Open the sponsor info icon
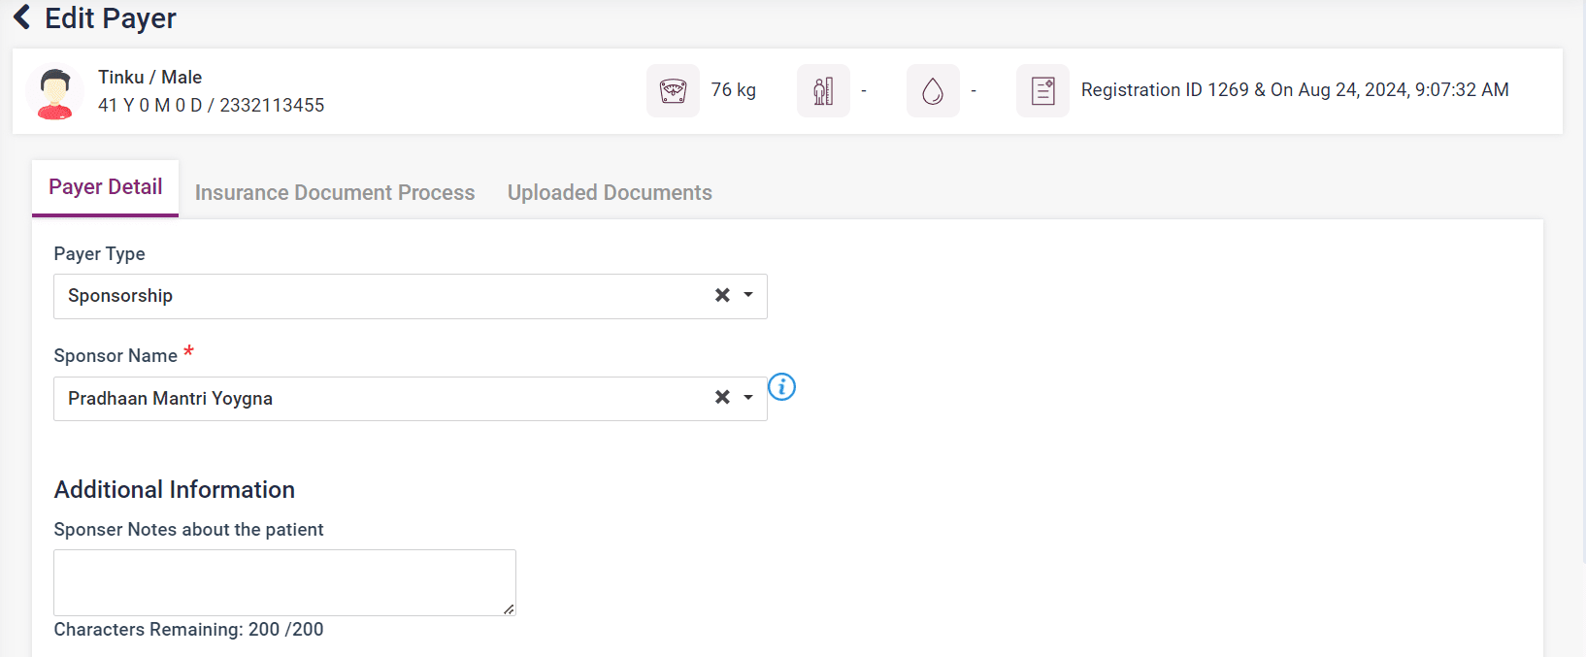The width and height of the screenshot is (1586, 657). (x=781, y=387)
